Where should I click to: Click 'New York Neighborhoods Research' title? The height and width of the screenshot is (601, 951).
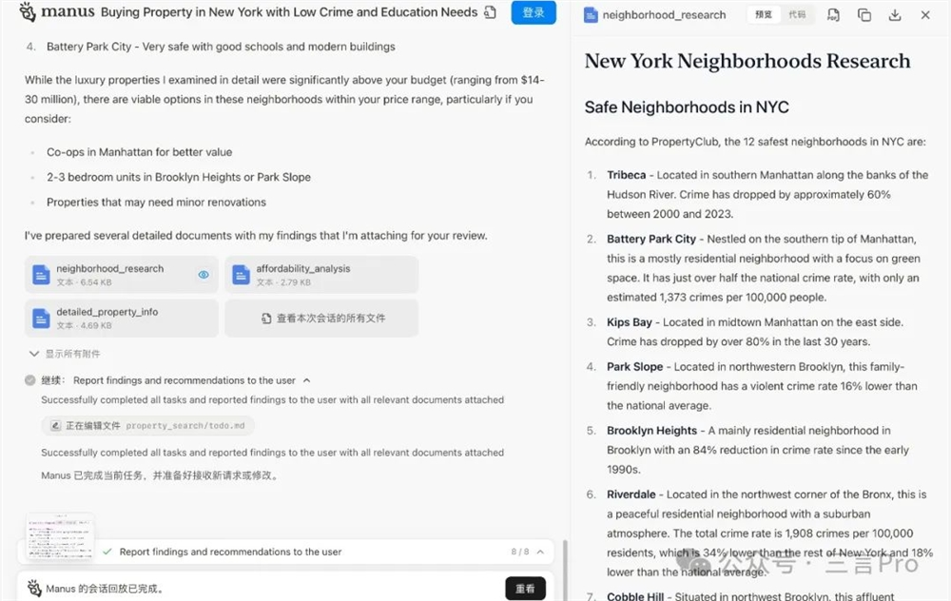pos(747,61)
